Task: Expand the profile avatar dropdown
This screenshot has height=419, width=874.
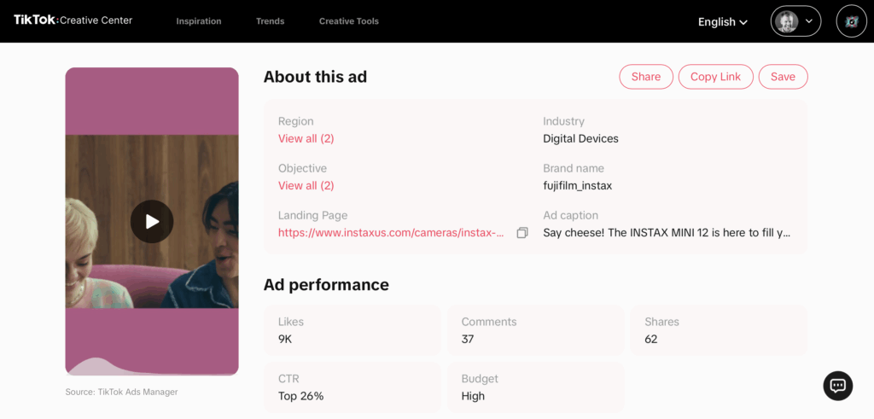Action: point(795,21)
